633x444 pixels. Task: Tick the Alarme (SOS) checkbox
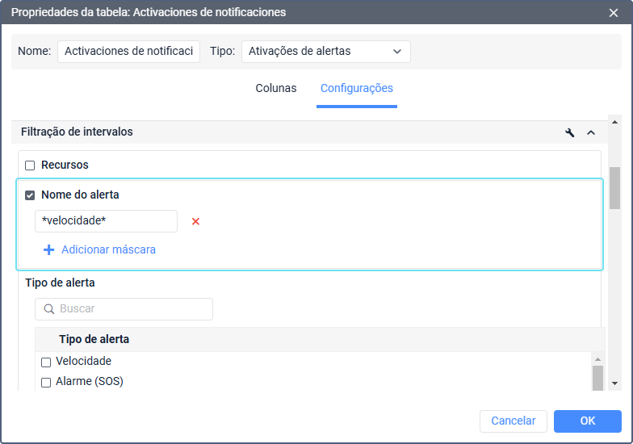point(46,382)
